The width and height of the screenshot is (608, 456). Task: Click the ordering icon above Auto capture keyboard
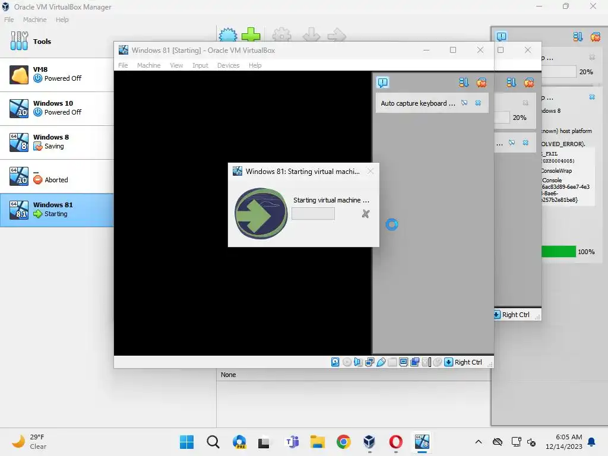(x=464, y=82)
